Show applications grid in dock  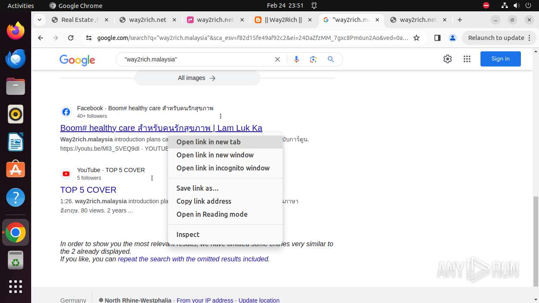click(16, 287)
